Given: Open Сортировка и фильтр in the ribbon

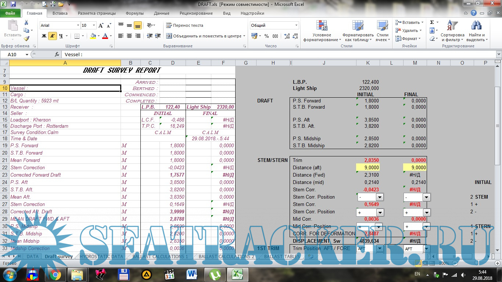Looking at the screenshot, I should (x=452, y=31).
